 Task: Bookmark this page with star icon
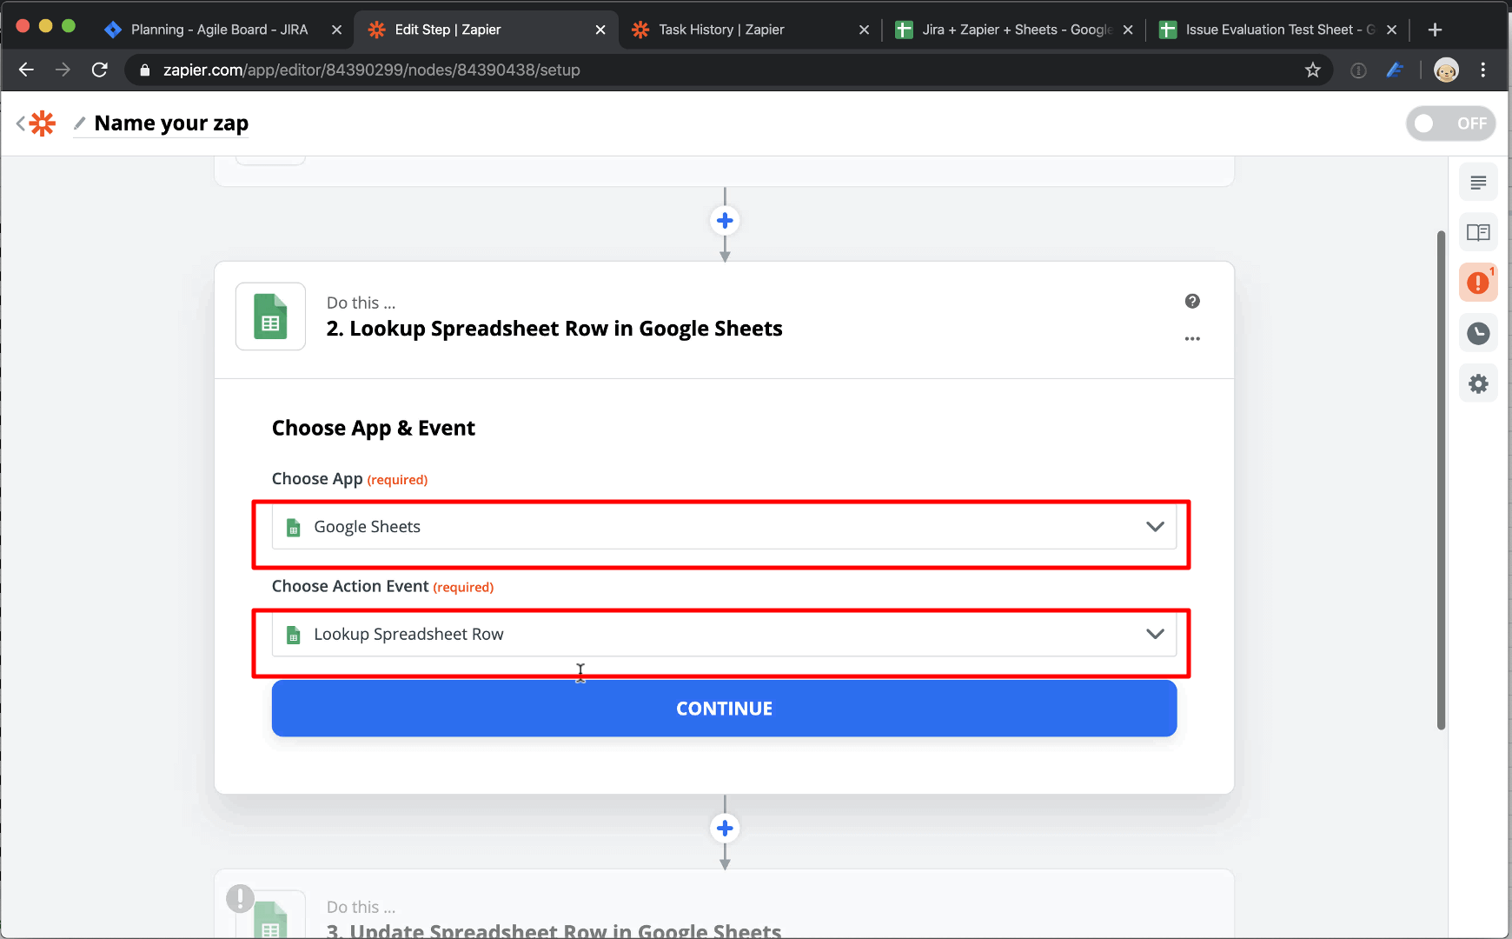1312,70
